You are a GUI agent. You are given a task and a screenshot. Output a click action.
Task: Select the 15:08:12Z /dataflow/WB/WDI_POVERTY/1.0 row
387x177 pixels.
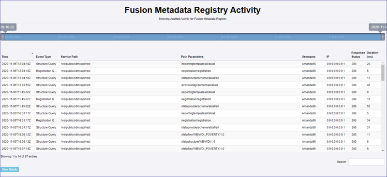(x=190, y=135)
